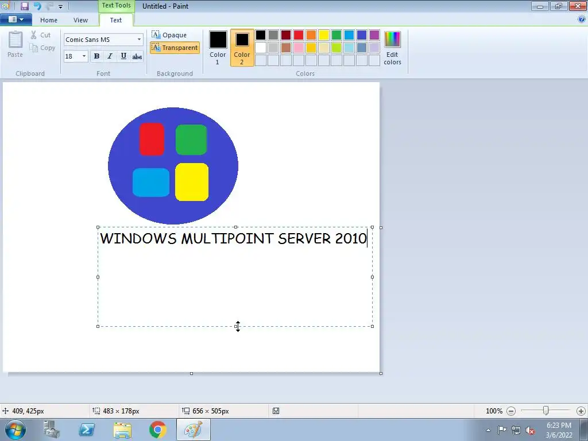
Task: Switch to the Home ribbon tab
Action: (49, 20)
